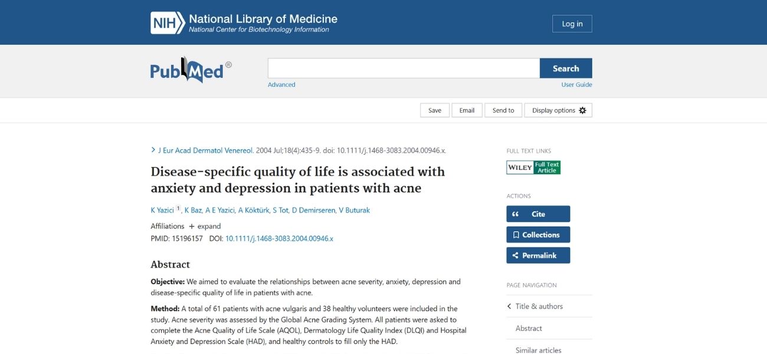The width and height of the screenshot is (767, 354).
Task: Open the Send to menu
Action: tap(503, 110)
